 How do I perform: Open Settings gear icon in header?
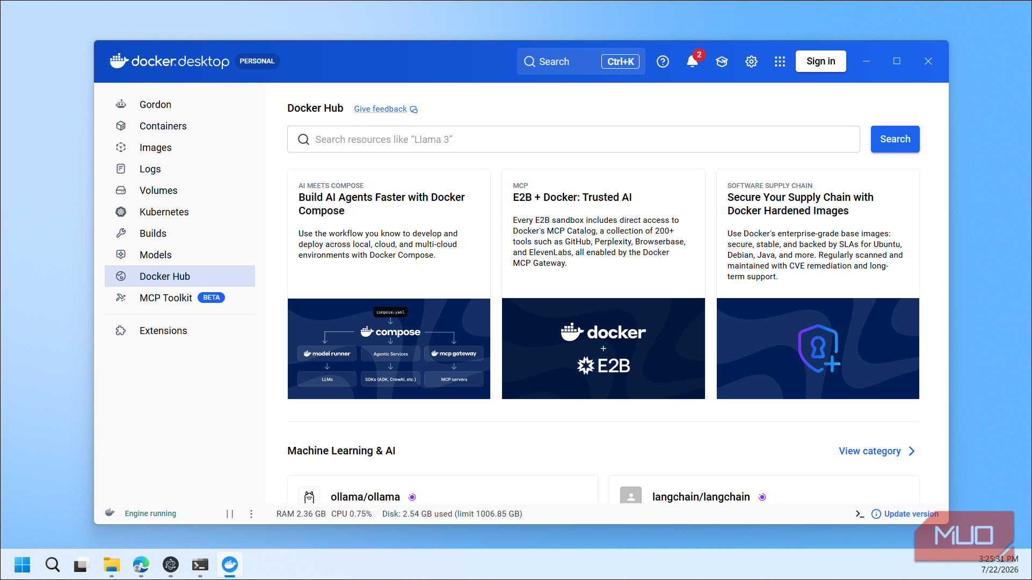pos(751,61)
